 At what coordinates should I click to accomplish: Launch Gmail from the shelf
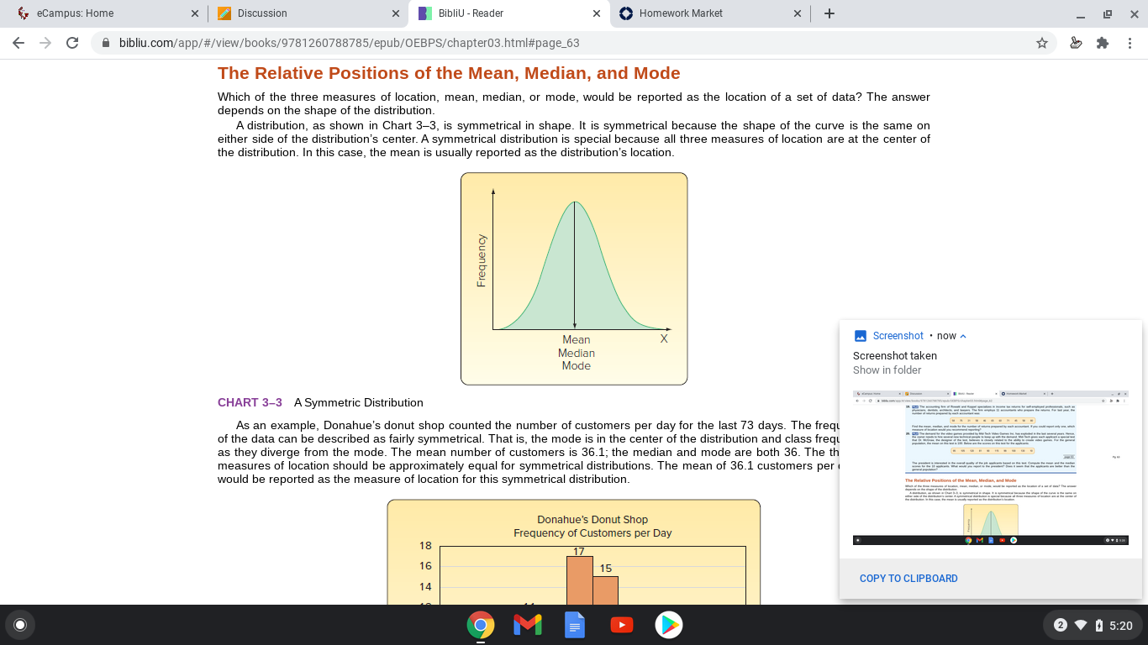[528, 625]
